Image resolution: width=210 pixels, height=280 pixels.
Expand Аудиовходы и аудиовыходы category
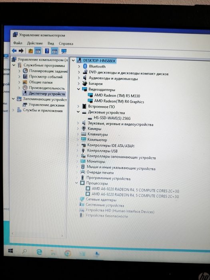(x=78, y=78)
